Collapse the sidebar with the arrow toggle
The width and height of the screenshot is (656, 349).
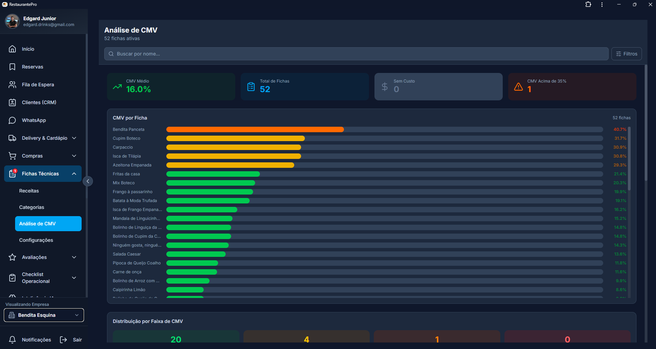coord(88,181)
